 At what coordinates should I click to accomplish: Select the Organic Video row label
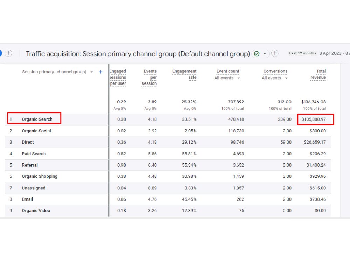(x=36, y=211)
